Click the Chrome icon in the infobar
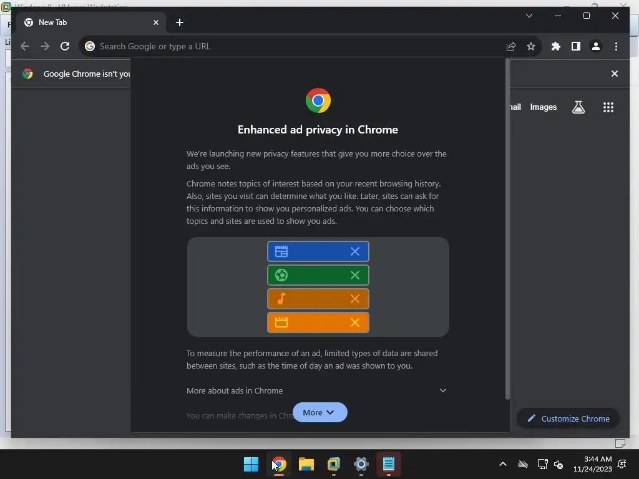The image size is (639, 479). click(27, 74)
